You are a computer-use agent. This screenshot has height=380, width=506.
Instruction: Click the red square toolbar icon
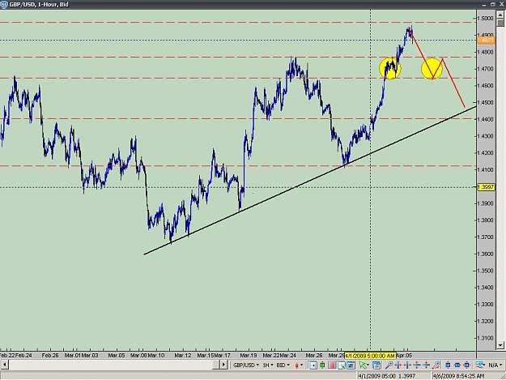pyautogui.click(x=332, y=365)
